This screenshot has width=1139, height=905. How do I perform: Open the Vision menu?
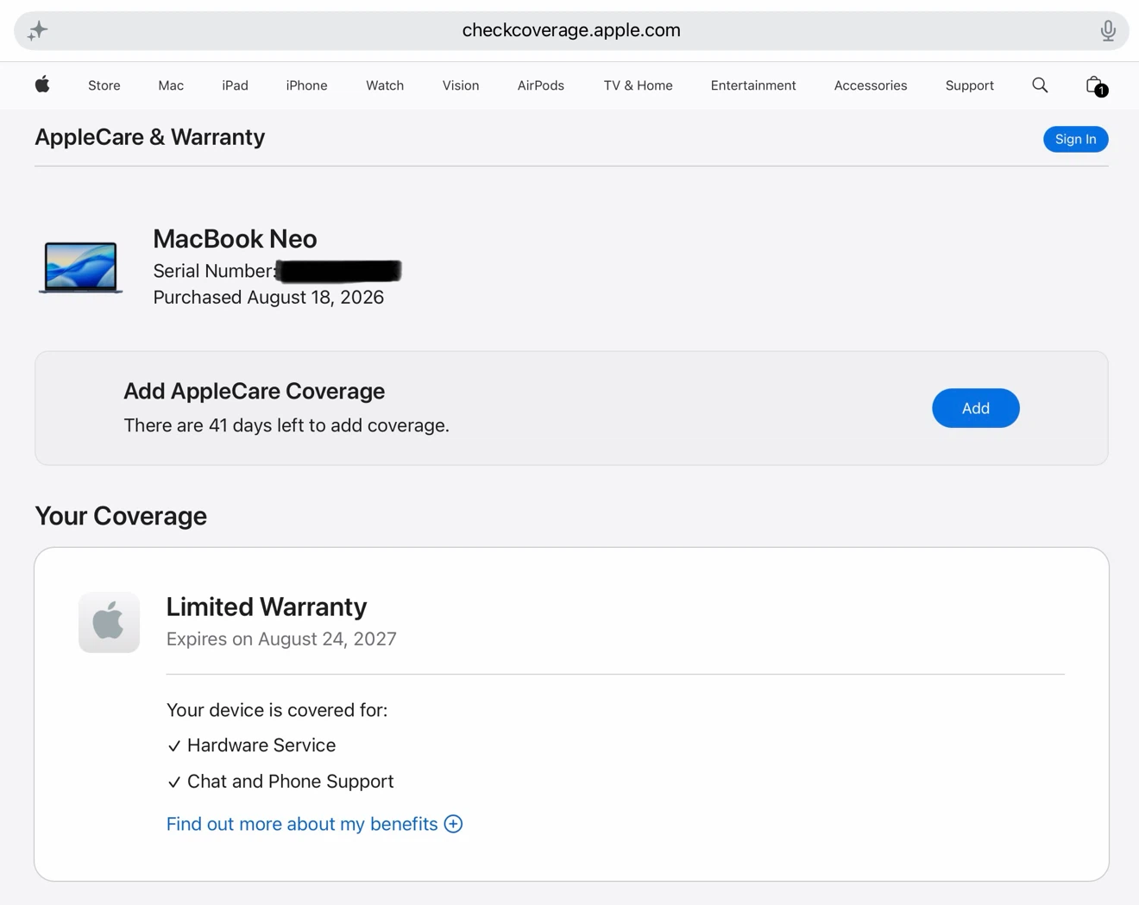click(461, 85)
